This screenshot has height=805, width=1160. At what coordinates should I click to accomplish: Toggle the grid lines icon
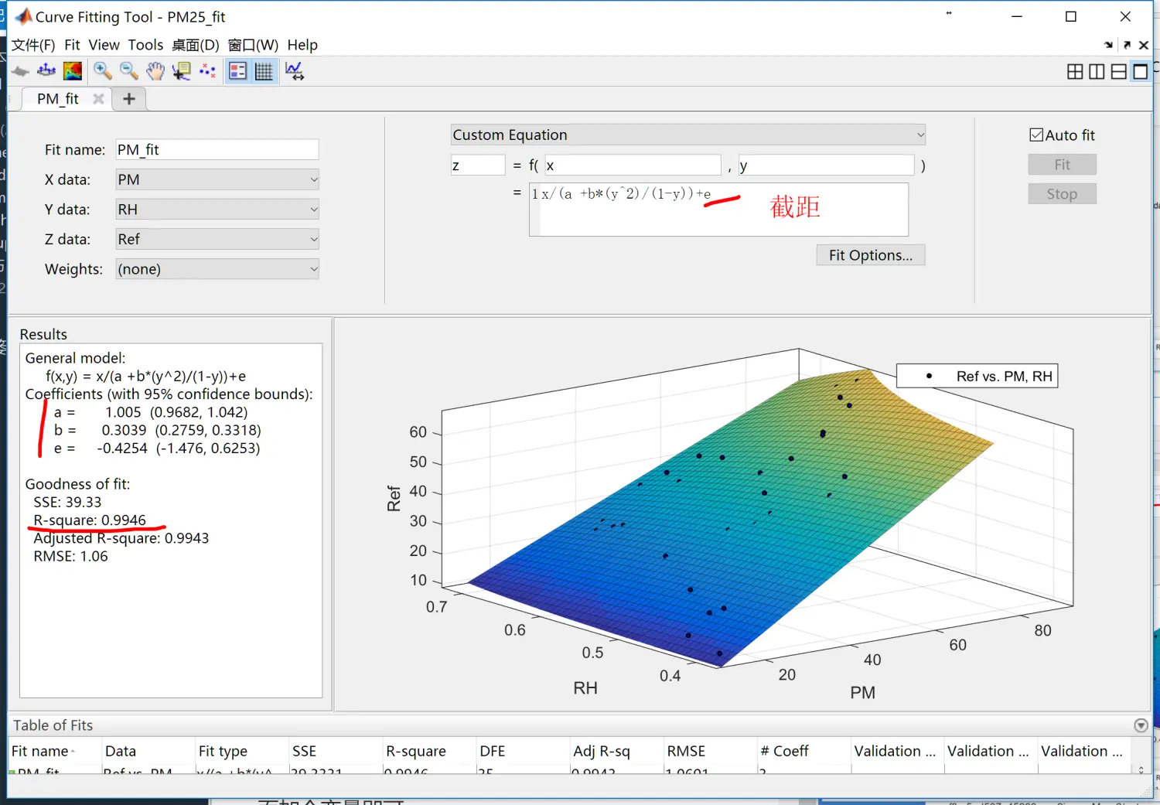click(264, 71)
